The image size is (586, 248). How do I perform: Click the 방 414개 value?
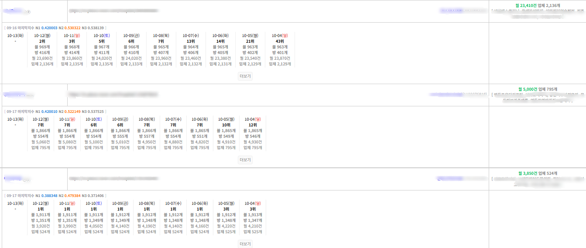(x=72, y=53)
